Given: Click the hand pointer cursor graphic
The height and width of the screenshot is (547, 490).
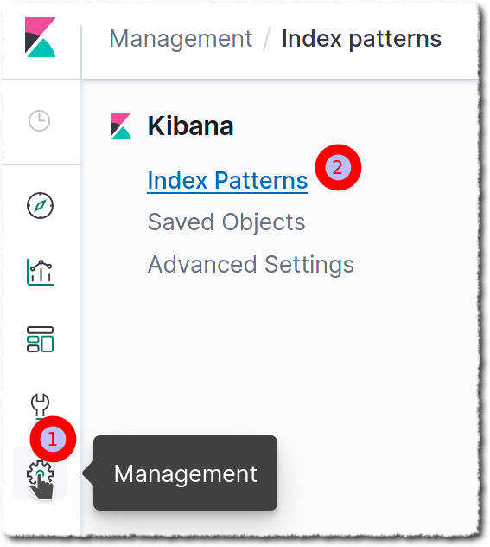Looking at the screenshot, I should [41, 485].
